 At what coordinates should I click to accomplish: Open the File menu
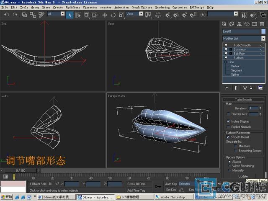(5, 8)
